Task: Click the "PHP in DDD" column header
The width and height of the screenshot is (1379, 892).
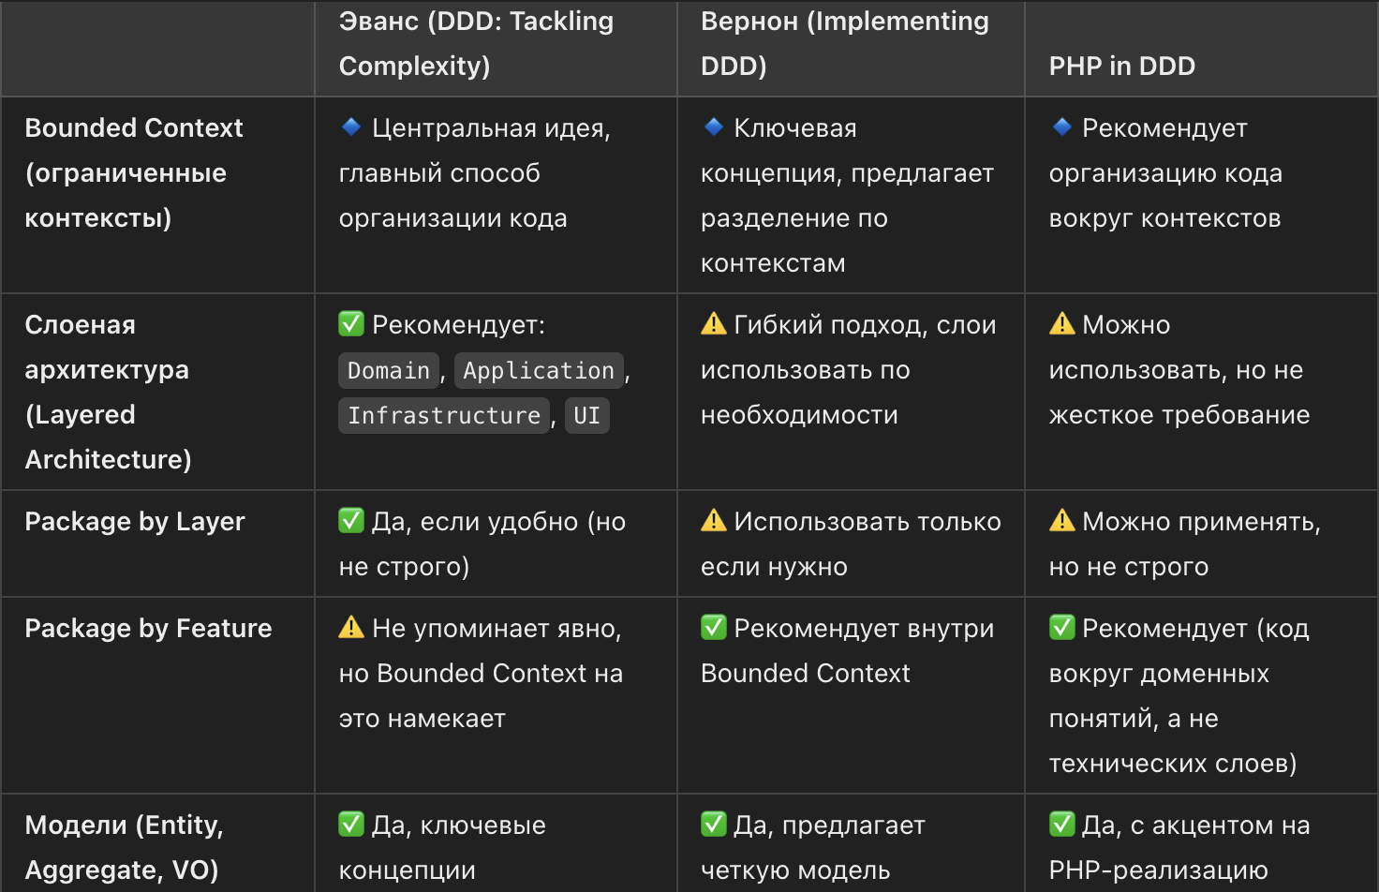Action: click(x=1121, y=66)
